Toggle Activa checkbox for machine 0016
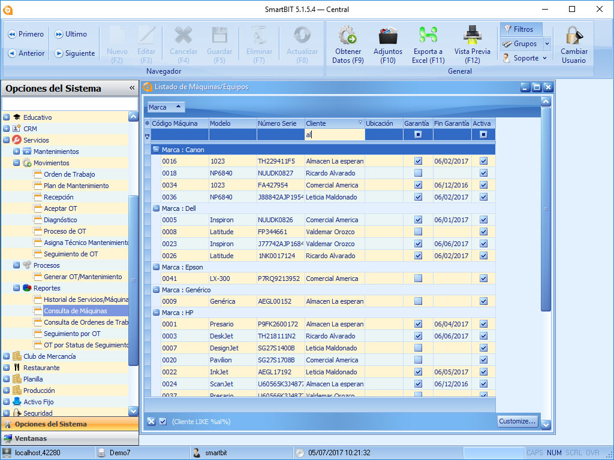Screen dimensions: 614x460 (484, 161)
